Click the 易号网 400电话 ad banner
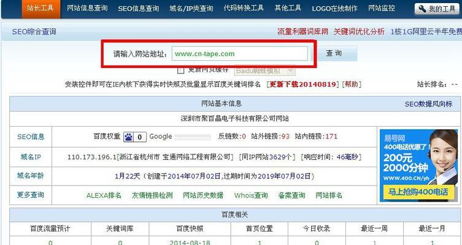This screenshot has height=245, width=462. (x=418, y=165)
